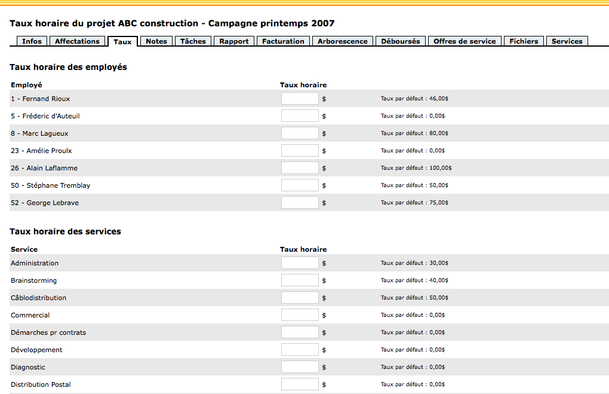This screenshot has height=394, width=609.
Task: Focus the rate input for Marc Lagueux
Action: (300, 133)
